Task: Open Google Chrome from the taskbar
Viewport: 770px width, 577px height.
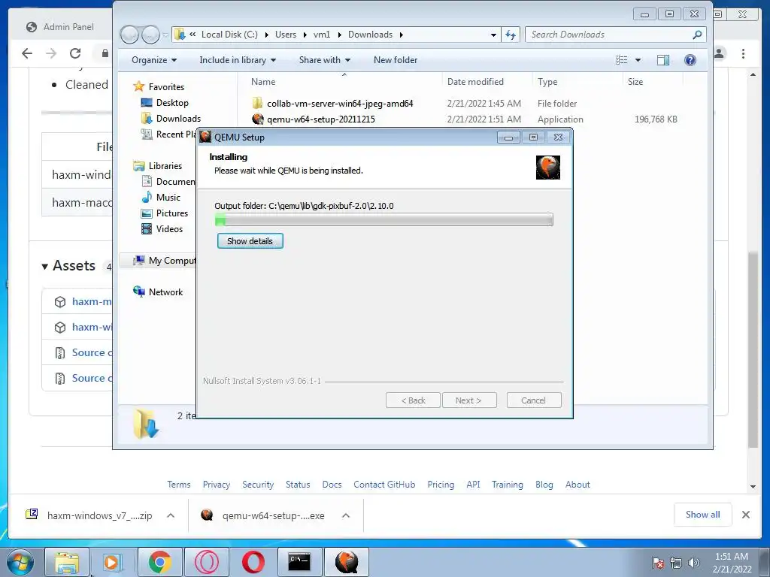Action: [159, 562]
